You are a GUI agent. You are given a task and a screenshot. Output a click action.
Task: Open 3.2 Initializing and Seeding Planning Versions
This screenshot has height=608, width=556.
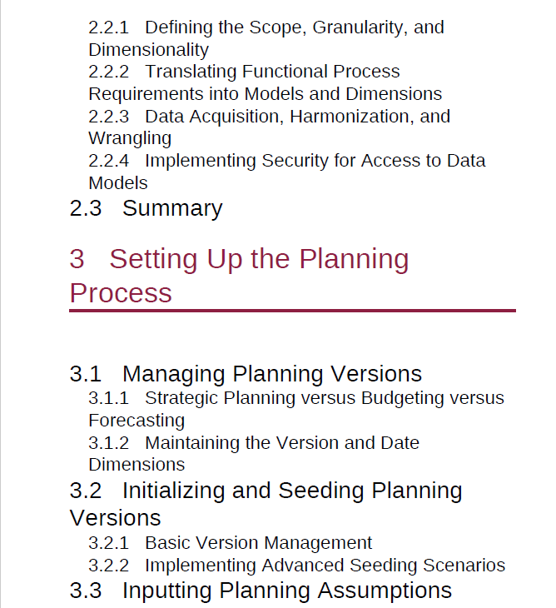(266, 504)
